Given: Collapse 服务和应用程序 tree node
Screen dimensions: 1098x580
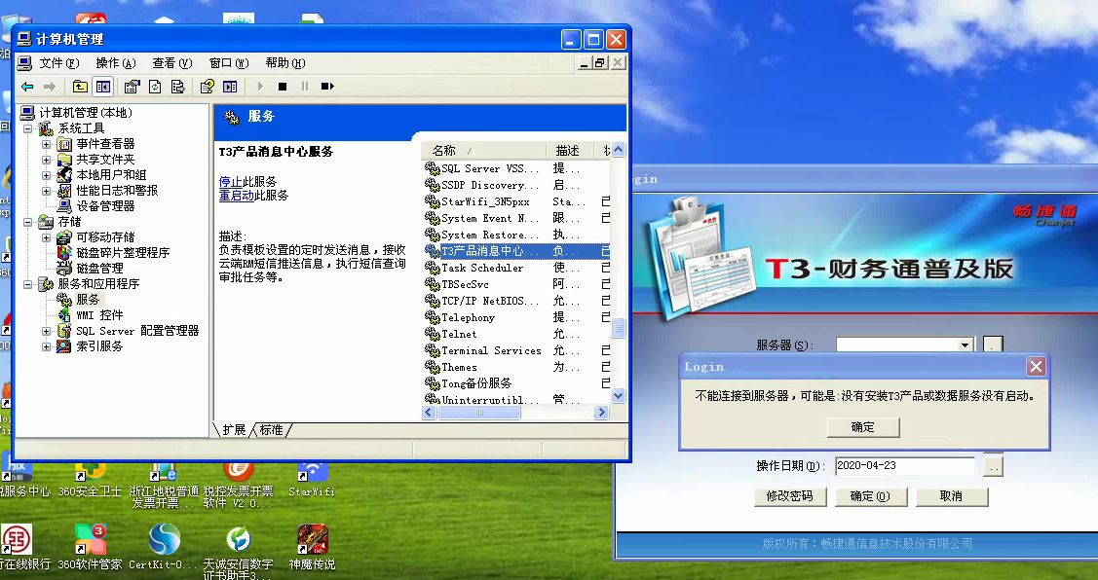Looking at the screenshot, I should click(x=28, y=284).
